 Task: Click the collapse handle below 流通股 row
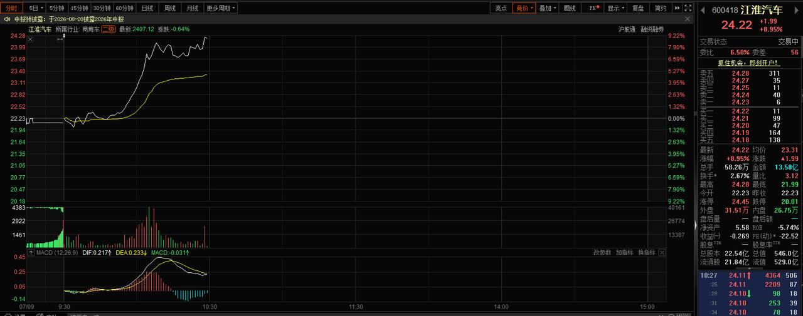point(750,268)
